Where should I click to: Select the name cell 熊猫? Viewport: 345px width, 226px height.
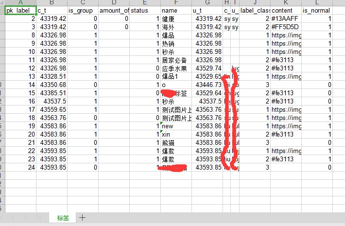(176, 143)
